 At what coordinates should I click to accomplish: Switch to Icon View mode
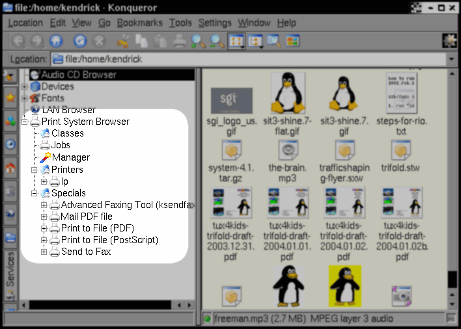tap(236, 41)
